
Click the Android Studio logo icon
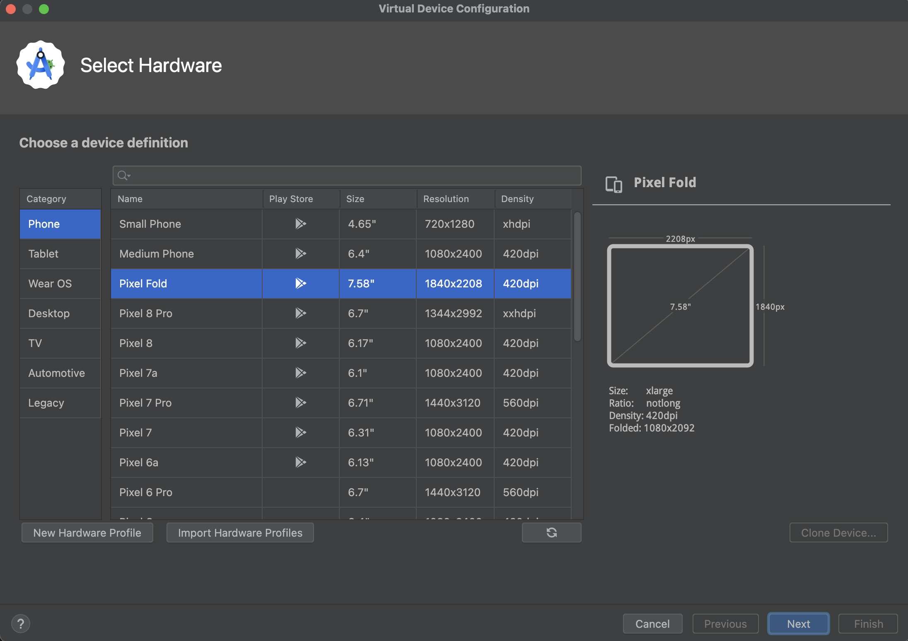(39, 65)
